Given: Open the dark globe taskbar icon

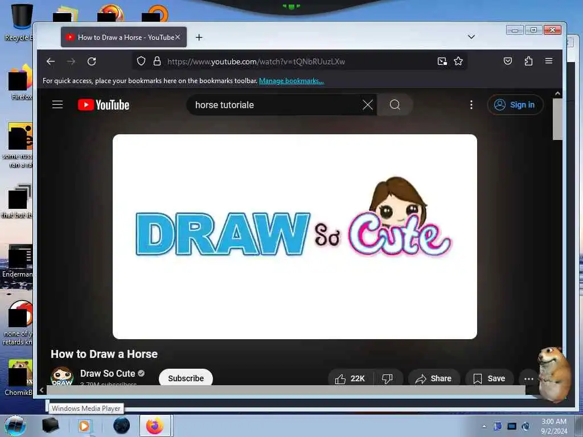Looking at the screenshot, I should coord(122,426).
